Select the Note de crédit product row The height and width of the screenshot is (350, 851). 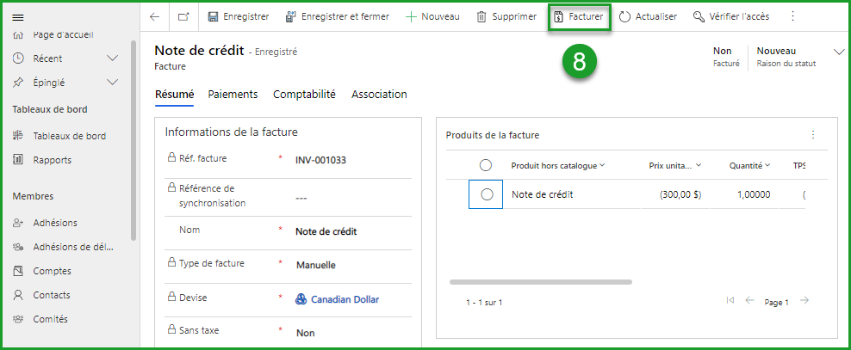pyautogui.click(x=487, y=194)
